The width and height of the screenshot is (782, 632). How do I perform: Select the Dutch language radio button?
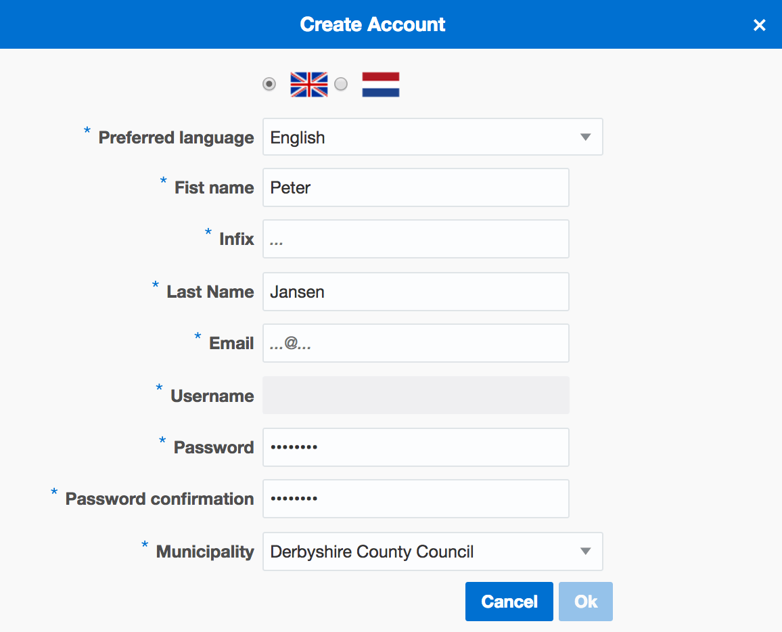click(x=341, y=85)
